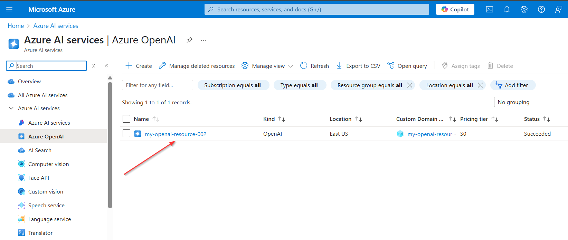This screenshot has height=240, width=568.
Task: Click the sidebar vertical scrollbar
Action: 110,145
